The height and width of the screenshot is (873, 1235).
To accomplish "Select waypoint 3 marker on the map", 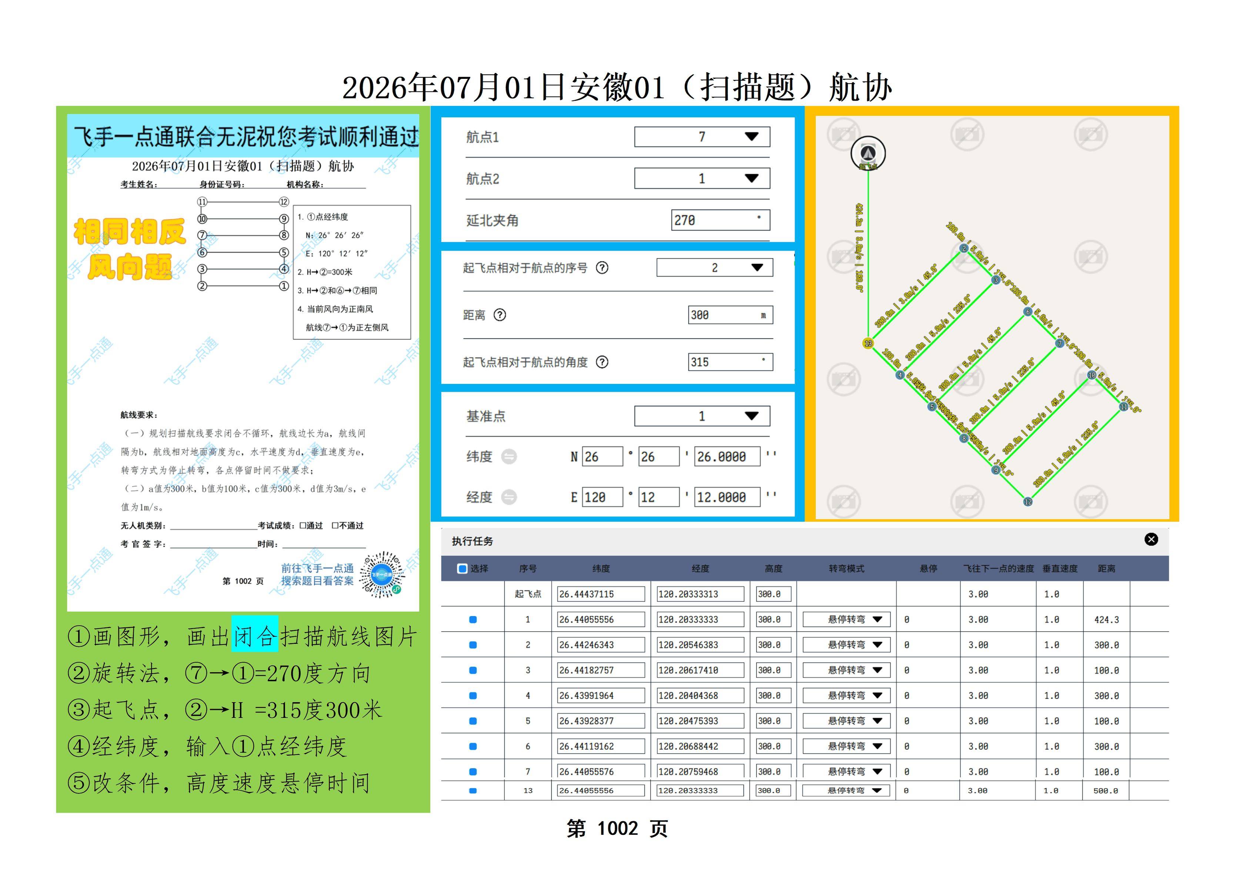I will tap(996, 280).
